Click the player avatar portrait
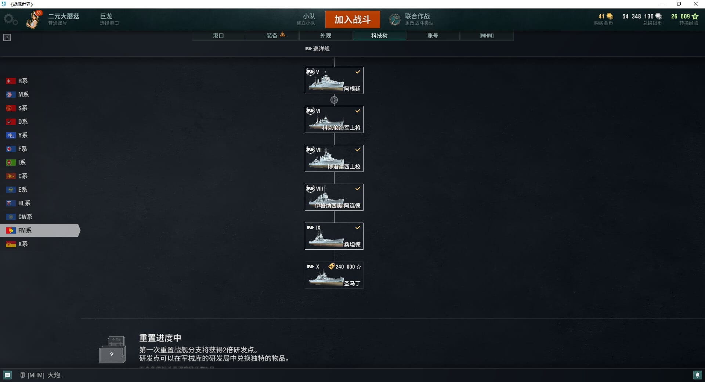The width and height of the screenshot is (705, 382). 34,19
